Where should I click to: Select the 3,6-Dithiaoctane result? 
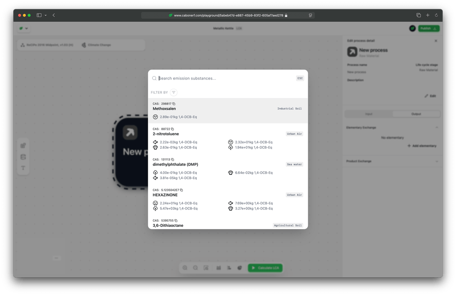click(x=168, y=225)
